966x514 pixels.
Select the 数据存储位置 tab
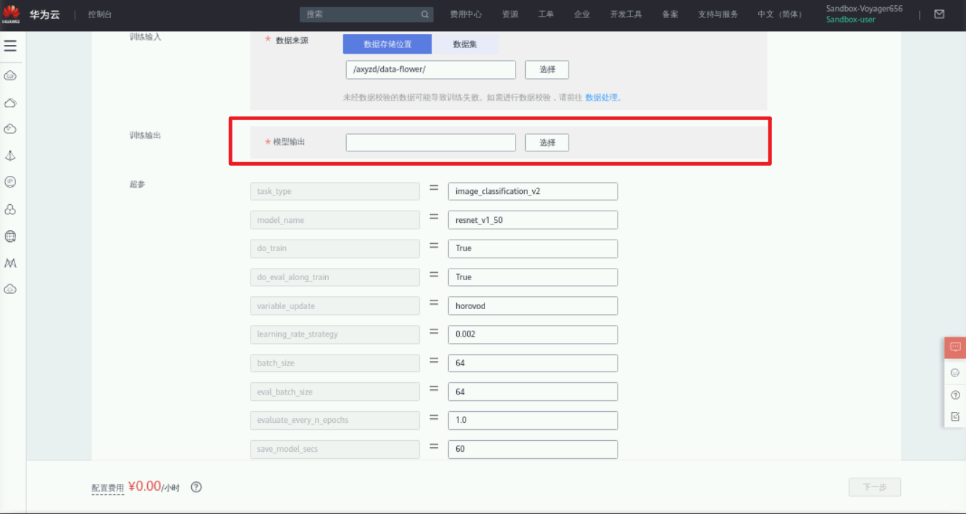(x=387, y=44)
